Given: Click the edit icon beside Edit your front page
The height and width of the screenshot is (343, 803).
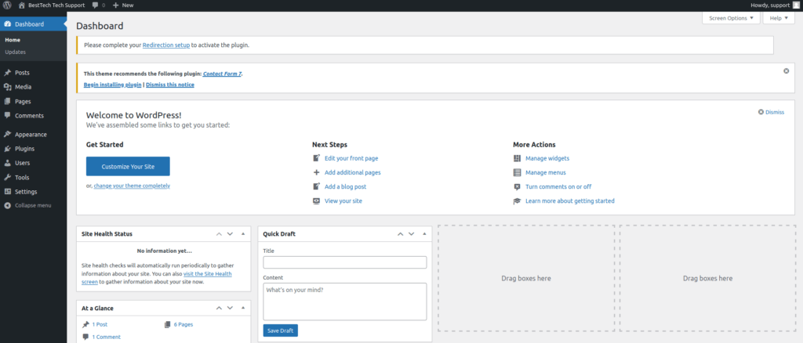Looking at the screenshot, I should pyautogui.click(x=317, y=158).
